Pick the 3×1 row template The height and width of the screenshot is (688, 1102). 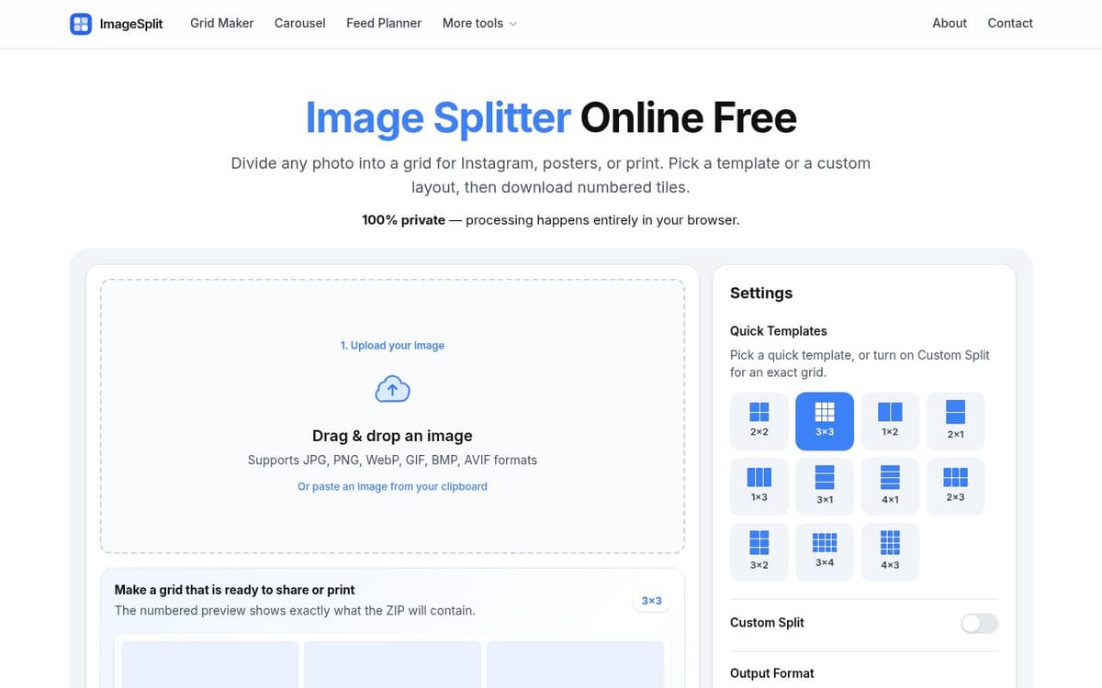825,486
